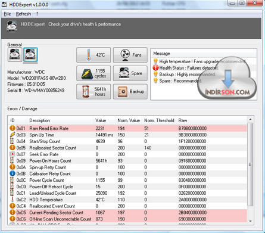
Task: Select the Spin Up Time description
Action: [42, 135]
